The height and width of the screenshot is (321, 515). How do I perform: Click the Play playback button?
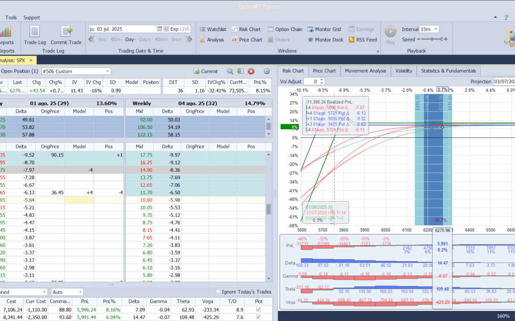click(x=391, y=35)
